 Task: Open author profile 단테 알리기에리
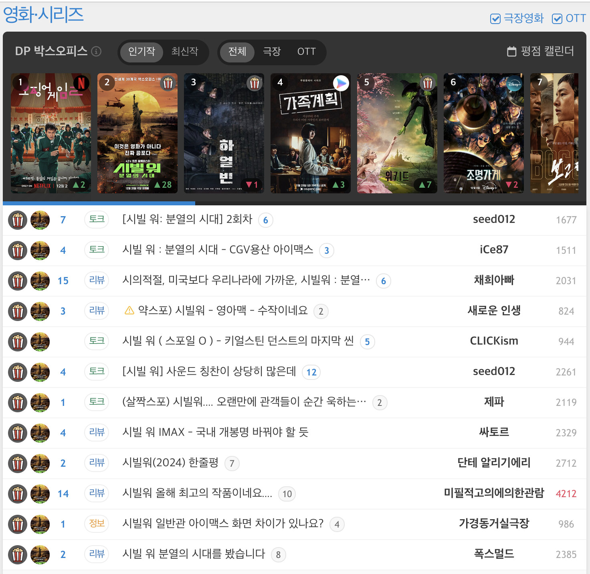(x=494, y=463)
